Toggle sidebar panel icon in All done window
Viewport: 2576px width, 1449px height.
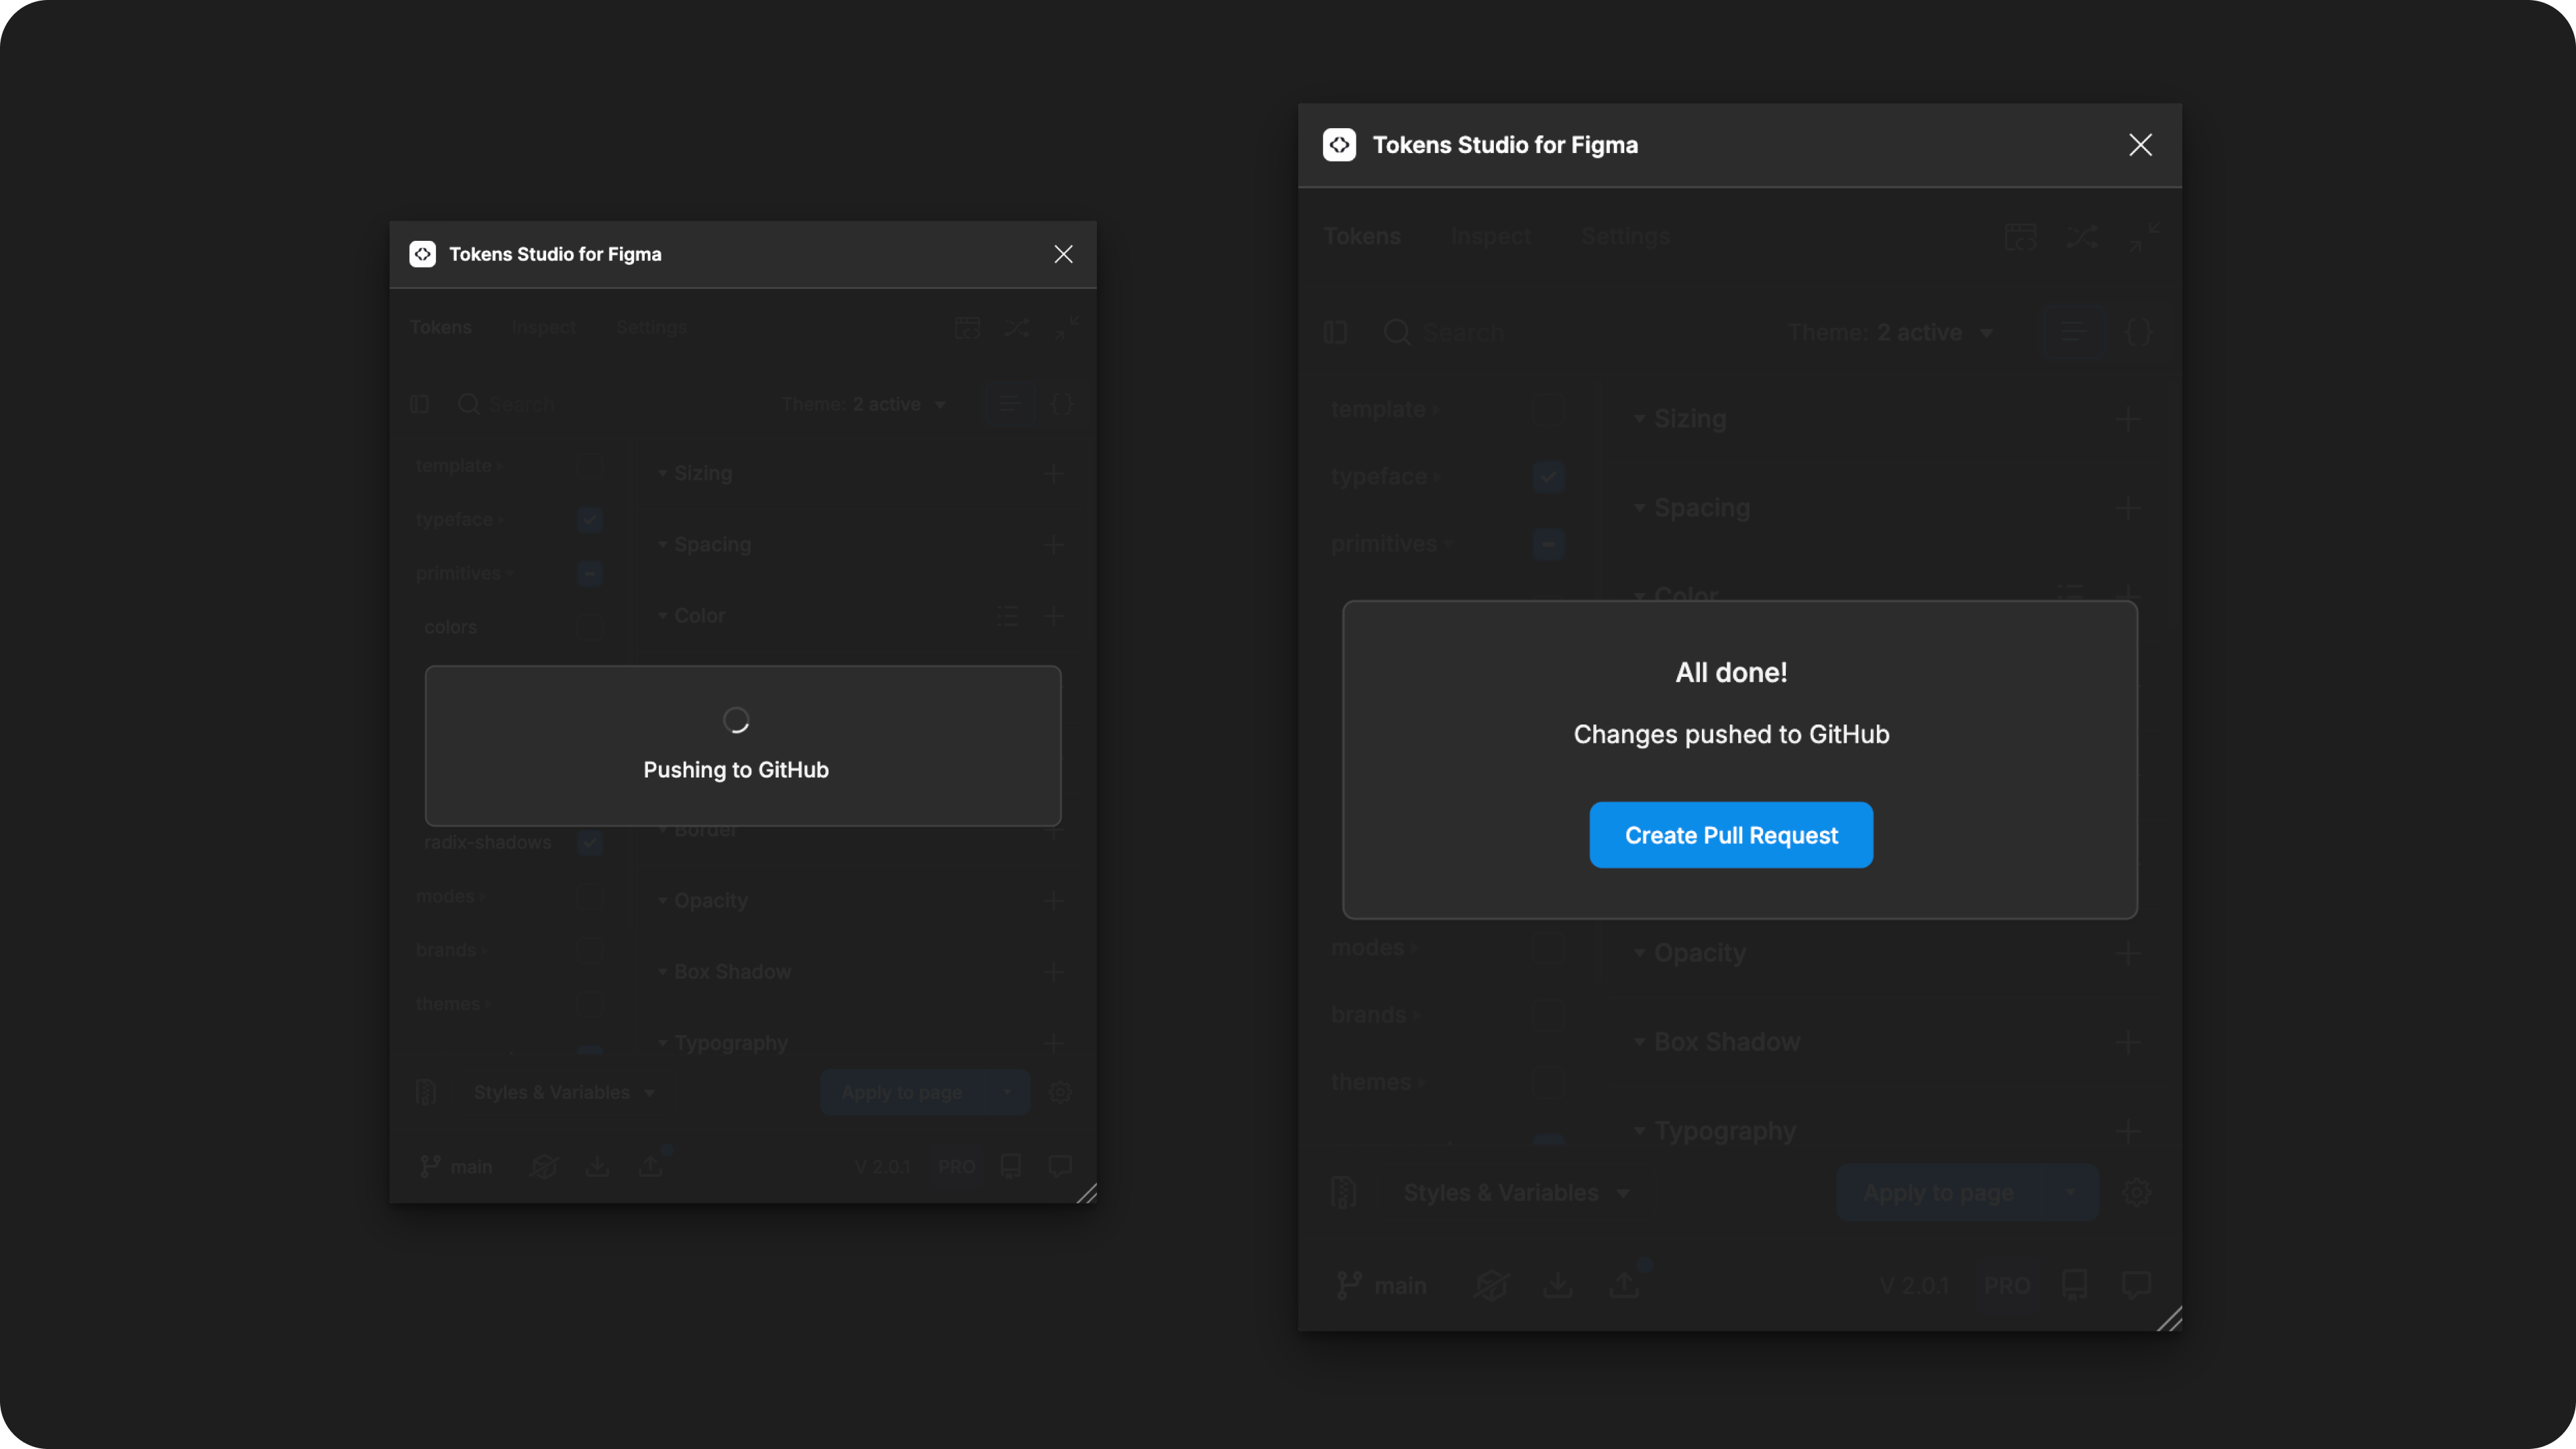pos(1335,332)
